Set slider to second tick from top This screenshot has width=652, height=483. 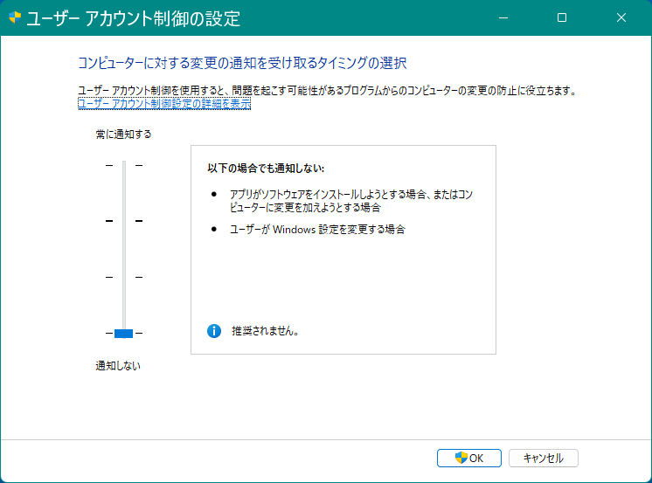(x=124, y=221)
